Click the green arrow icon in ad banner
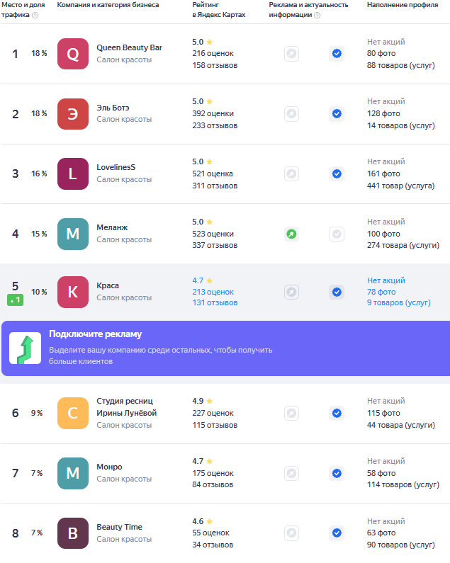The image size is (450, 563). [26, 348]
